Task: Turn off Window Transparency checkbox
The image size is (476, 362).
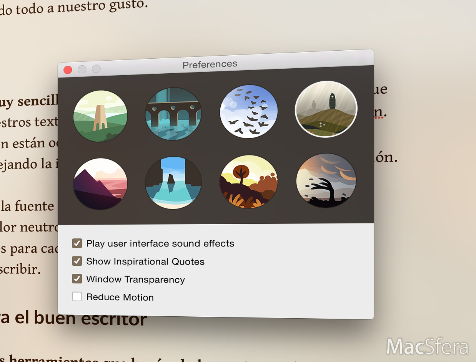Action: coord(77,279)
